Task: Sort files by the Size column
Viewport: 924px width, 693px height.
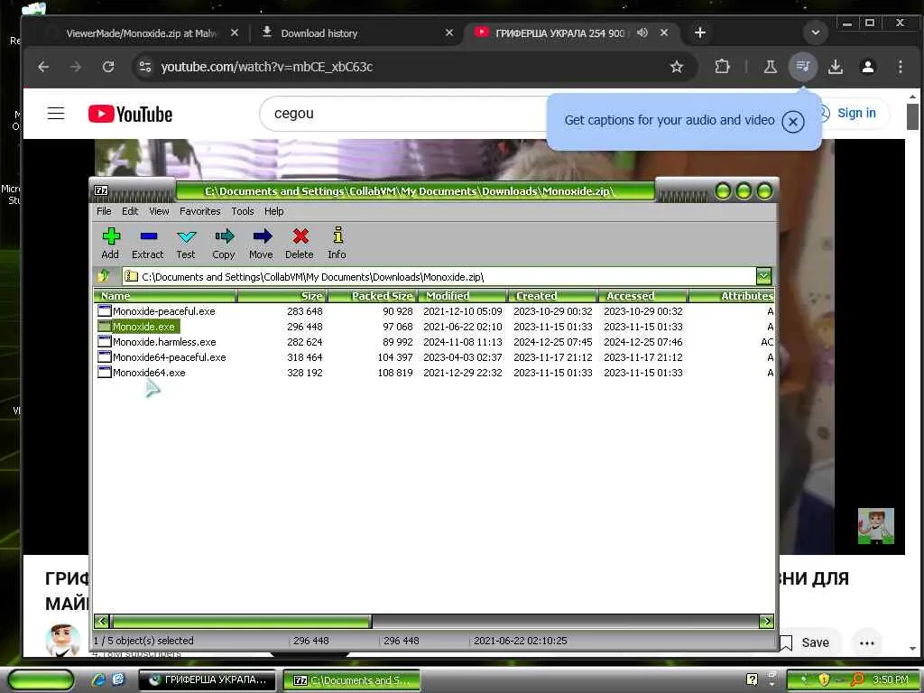Action: pos(282,296)
